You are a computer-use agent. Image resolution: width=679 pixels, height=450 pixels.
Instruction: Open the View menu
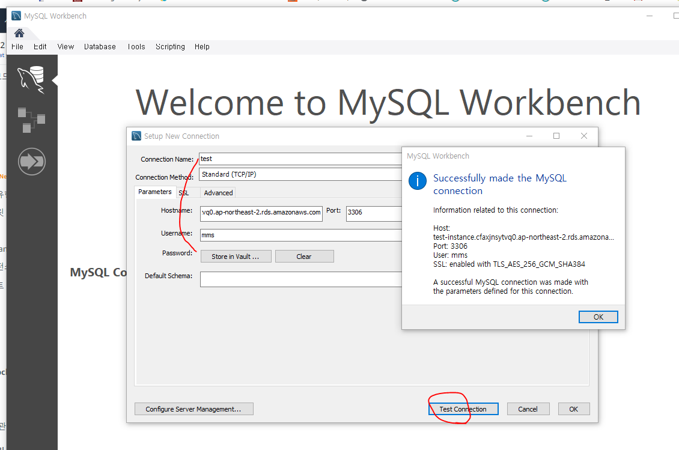pos(65,47)
